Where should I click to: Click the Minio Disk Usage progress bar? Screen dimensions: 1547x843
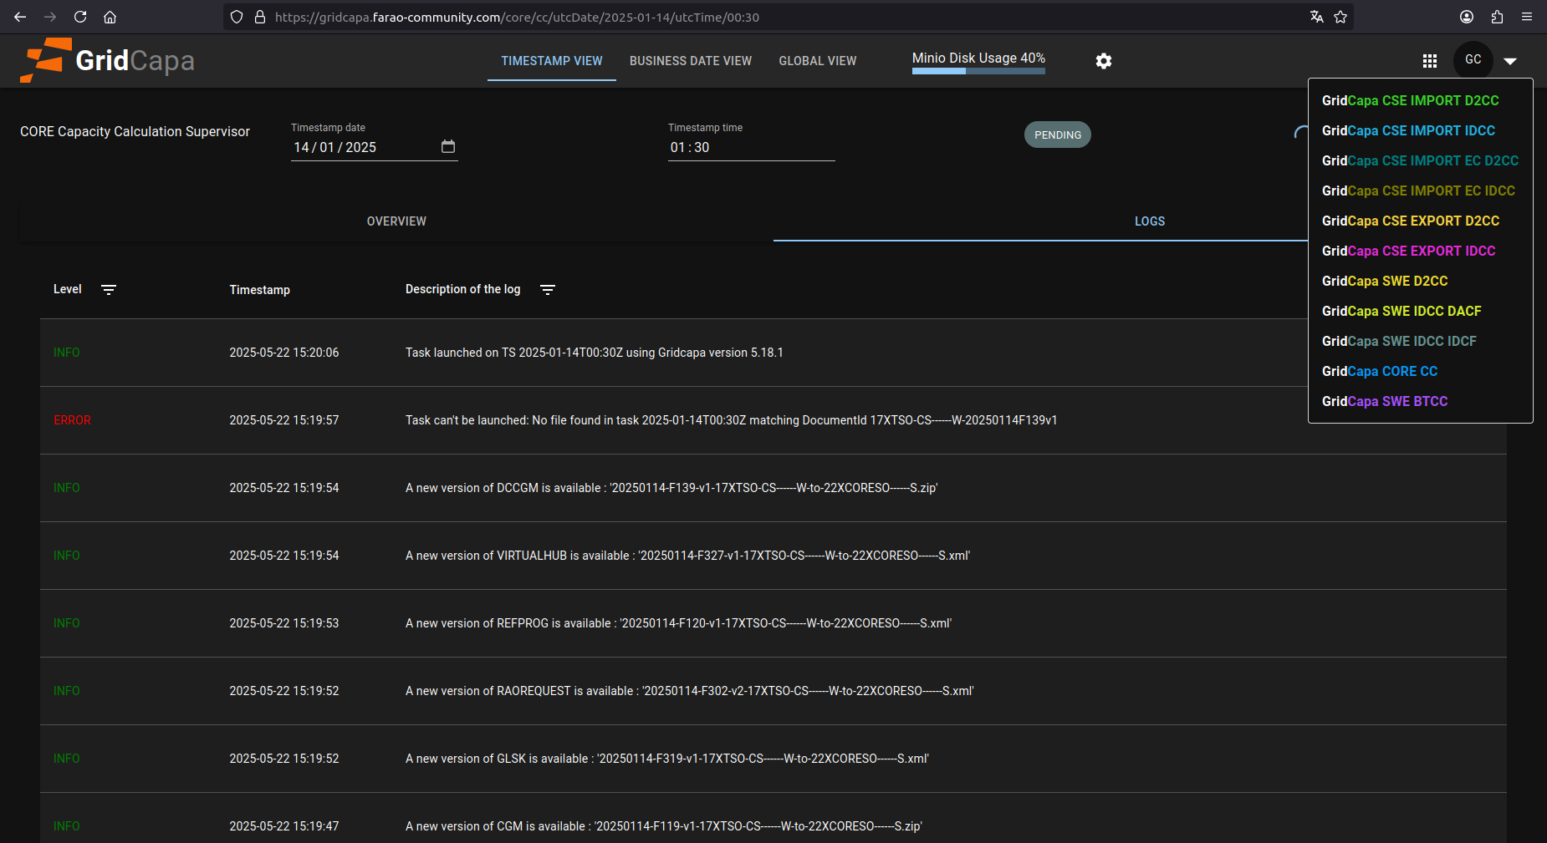978,71
